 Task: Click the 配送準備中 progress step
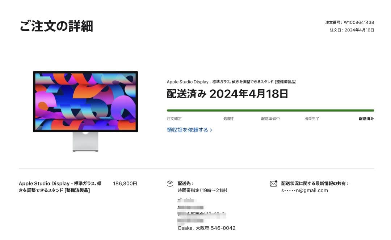point(269,119)
